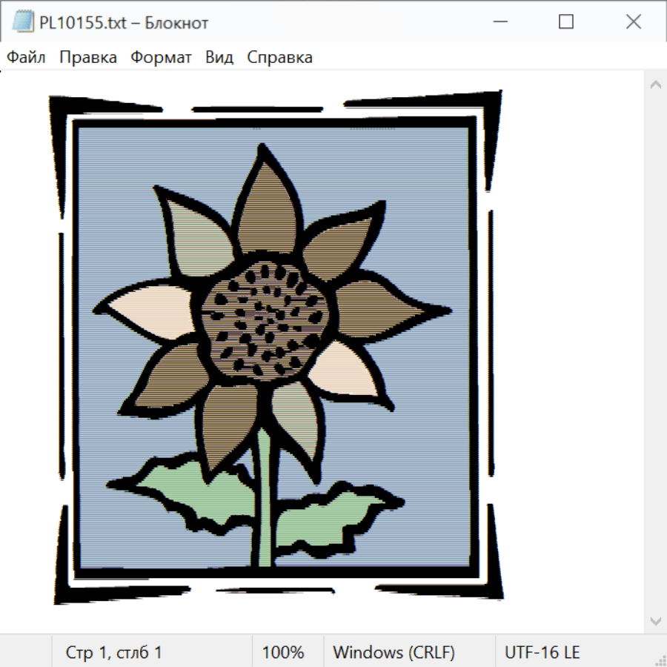
Task: Click the UTF-16 LE encoding indicator
Action: [542, 652]
